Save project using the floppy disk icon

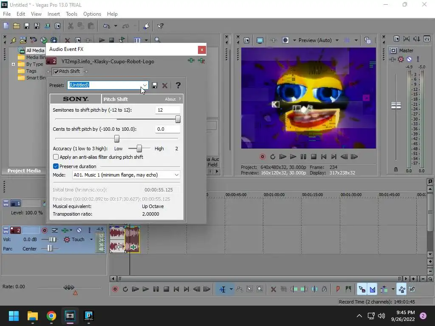[x=27, y=26]
